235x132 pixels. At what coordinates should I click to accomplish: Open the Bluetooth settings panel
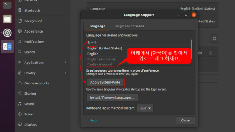(43, 11)
